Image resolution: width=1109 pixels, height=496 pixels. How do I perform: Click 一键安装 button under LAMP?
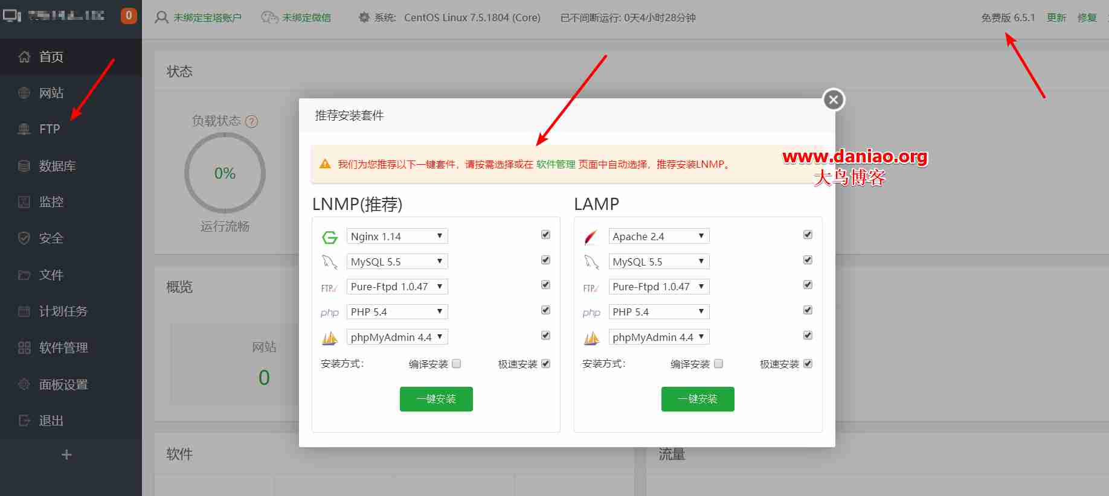point(698,399)
